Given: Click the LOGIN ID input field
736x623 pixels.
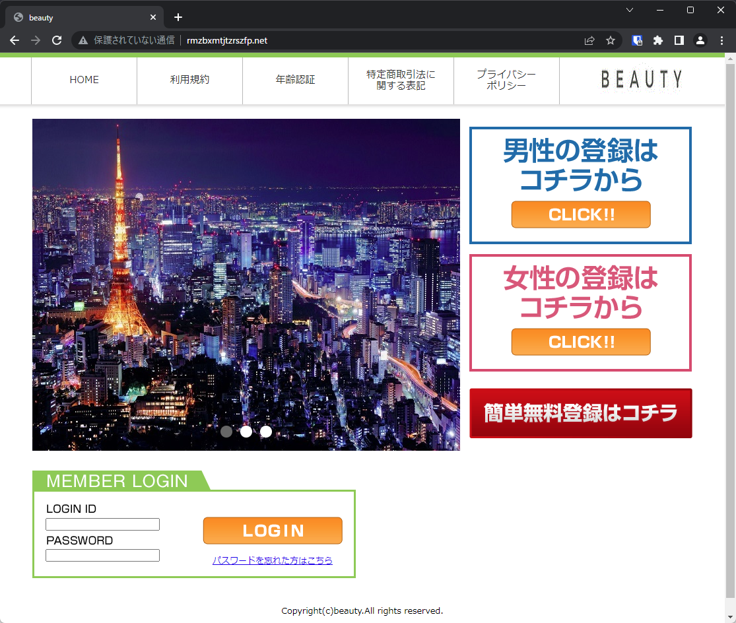Looking at the screenshot, I should coord(102,525).
